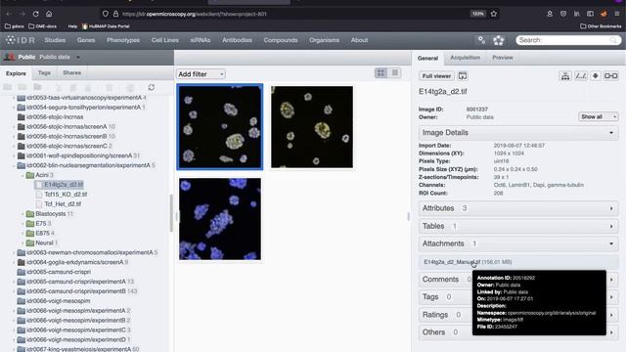This screenshot has width=626, height=352.
Task: Open the E14tg2a_d2_Manual.tif attachment
Action: click(452, 262)
